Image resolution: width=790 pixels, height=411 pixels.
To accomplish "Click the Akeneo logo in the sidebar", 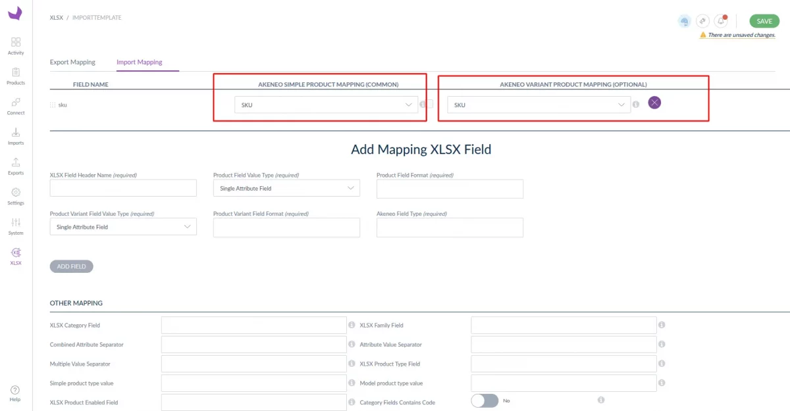I will [15, 13].
